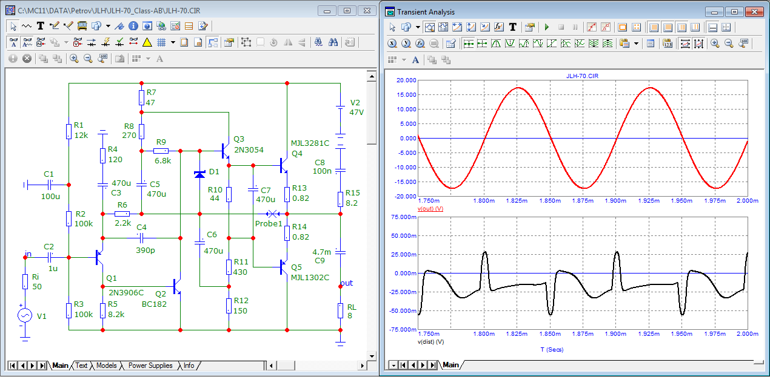Screen dimensions: 770x377
Task: Click the Info (blue i) icon
Action: tap(133, 26)
